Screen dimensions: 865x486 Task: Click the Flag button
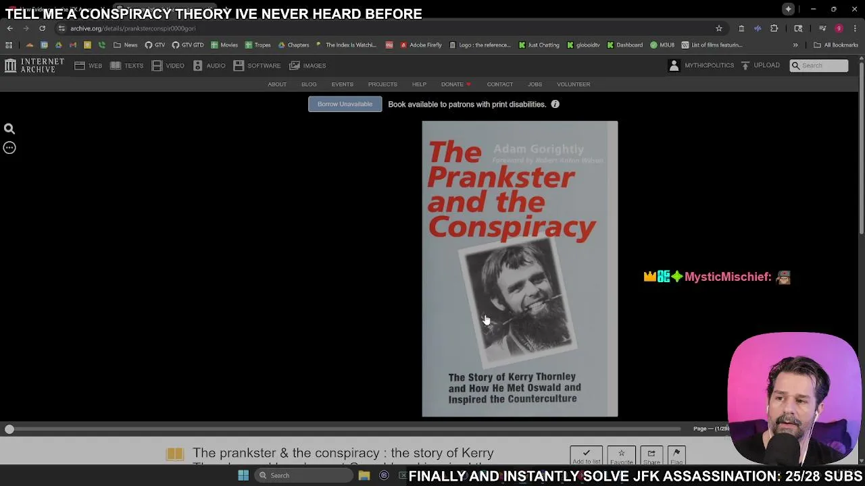coord(676,456)
